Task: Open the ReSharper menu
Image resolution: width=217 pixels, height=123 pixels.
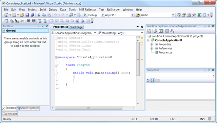Action: 113,10
